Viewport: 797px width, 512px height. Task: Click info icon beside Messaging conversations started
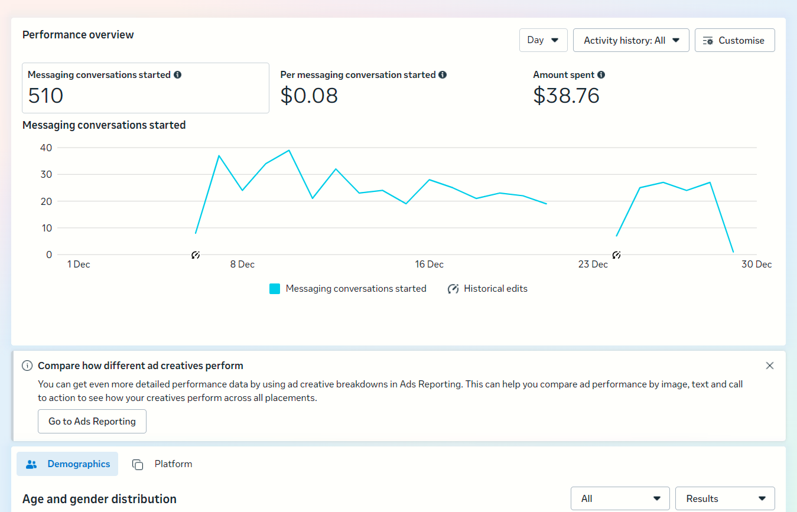pos(178,75)
